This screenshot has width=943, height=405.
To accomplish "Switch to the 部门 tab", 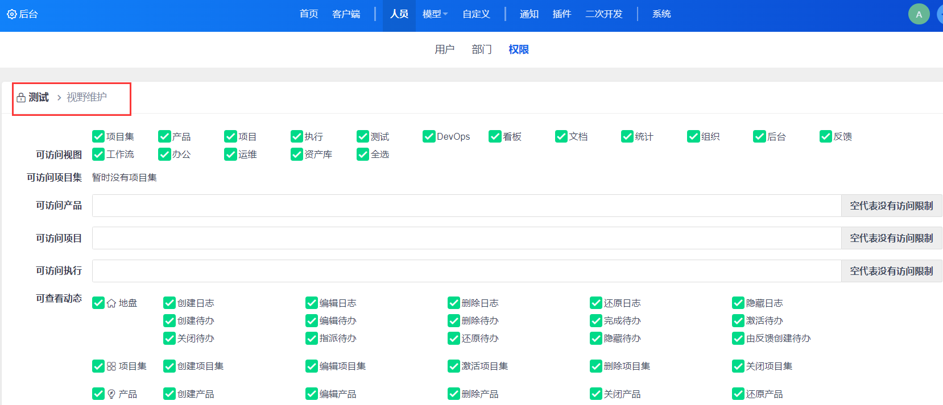I will [481, 49].
